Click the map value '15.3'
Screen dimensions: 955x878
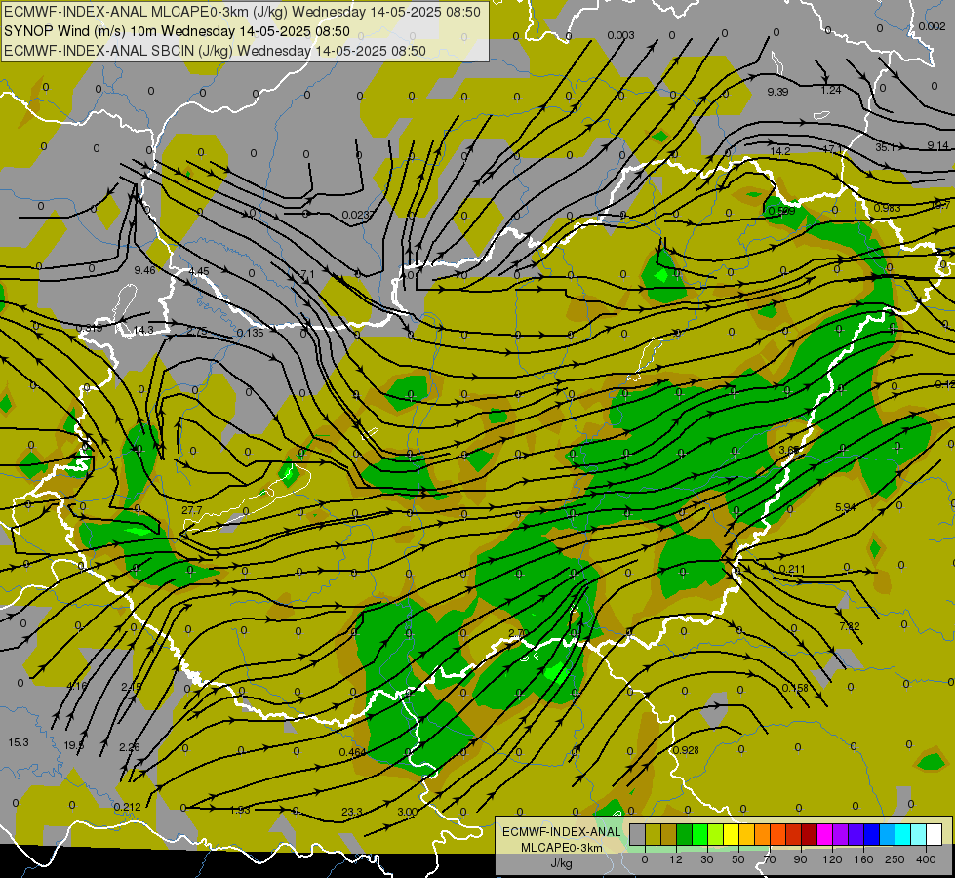click(x=19, y=742)
